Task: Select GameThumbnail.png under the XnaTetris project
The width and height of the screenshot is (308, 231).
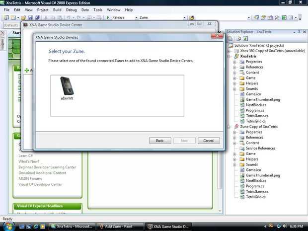Action: point(263,99)
